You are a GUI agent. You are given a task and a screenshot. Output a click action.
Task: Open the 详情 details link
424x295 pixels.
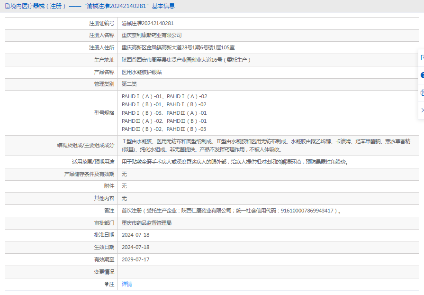126,284
